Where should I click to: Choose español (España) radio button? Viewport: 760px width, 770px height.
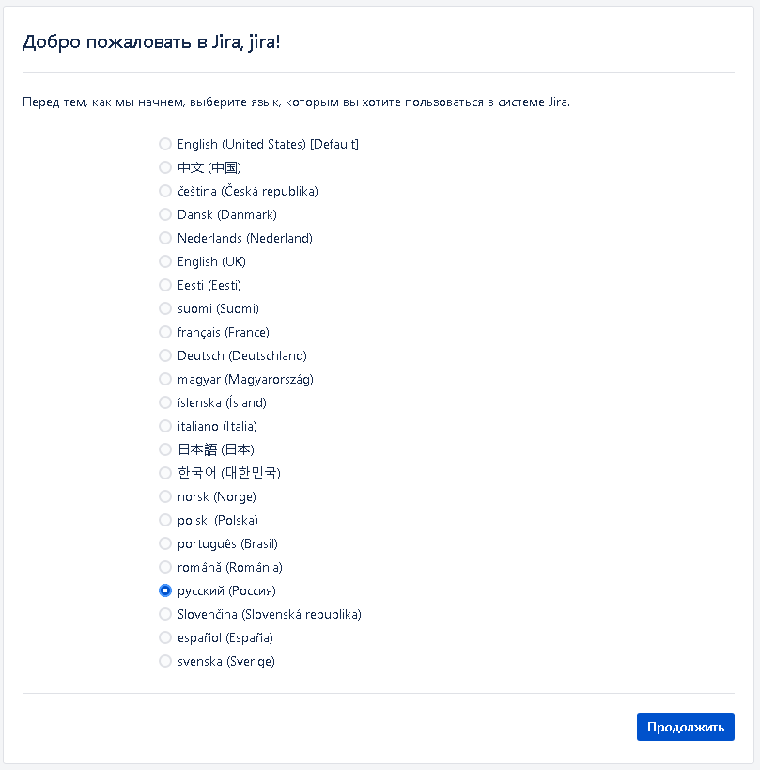165,637
